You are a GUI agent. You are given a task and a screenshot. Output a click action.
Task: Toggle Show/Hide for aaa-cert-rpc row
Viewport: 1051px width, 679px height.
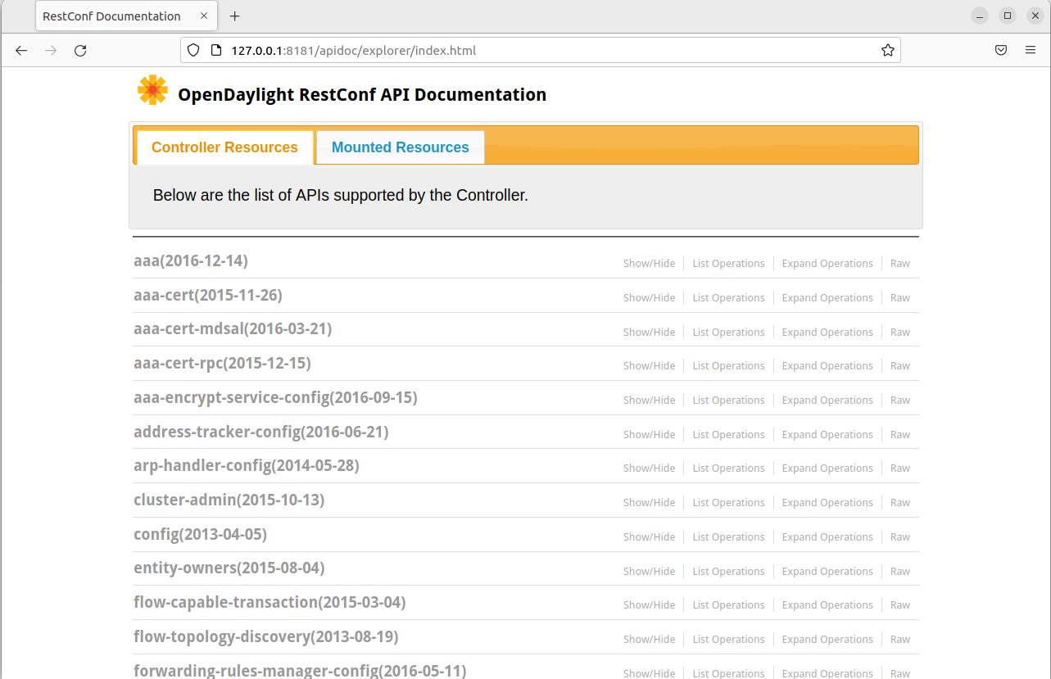coord(650,366)
